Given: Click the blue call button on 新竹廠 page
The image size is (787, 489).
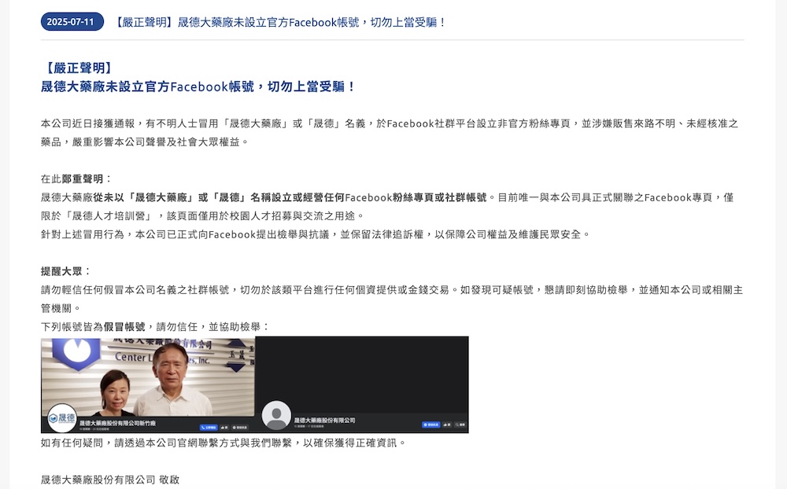Looking at the screenshot, I should coord(209,428).
